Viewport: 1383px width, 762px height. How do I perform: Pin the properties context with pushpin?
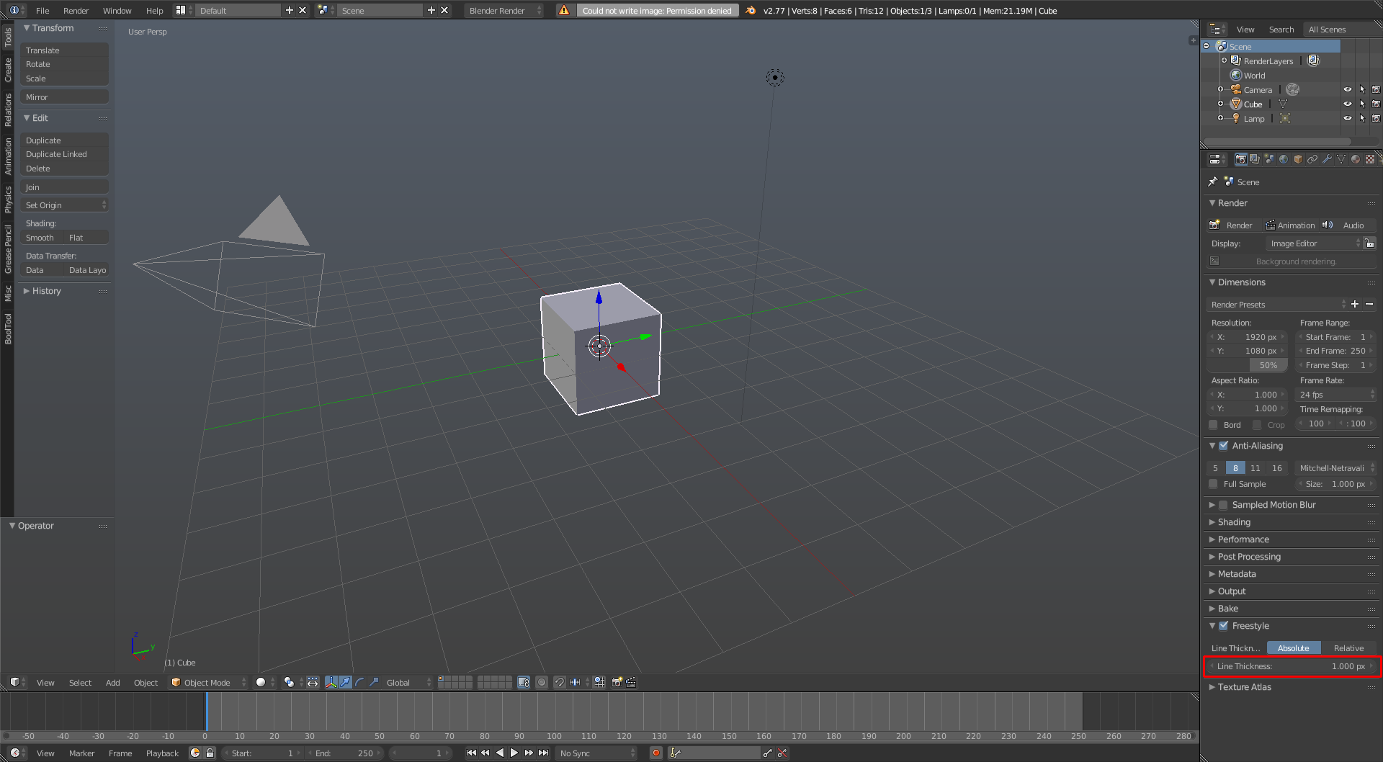click(x=1213, y=182)
